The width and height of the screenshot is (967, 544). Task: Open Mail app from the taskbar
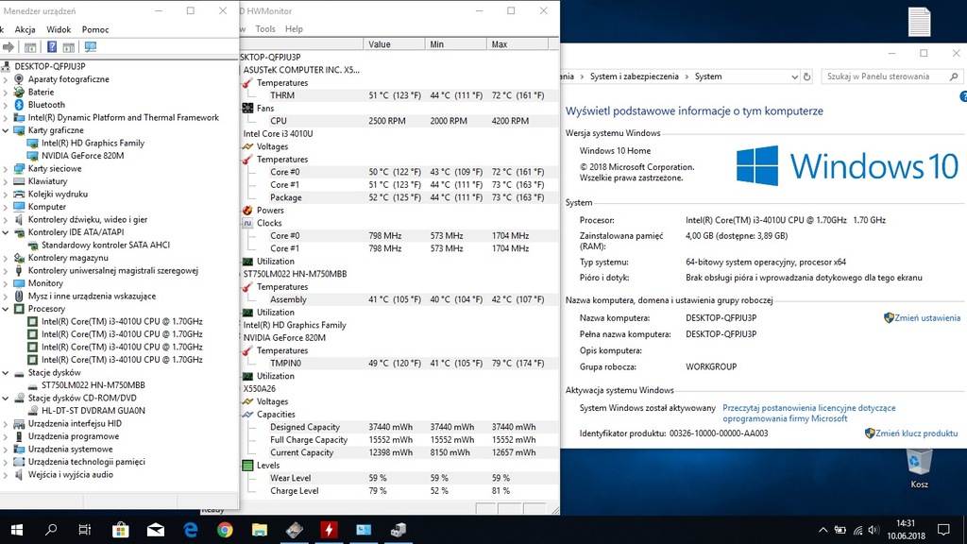click(x=156, y=530)
